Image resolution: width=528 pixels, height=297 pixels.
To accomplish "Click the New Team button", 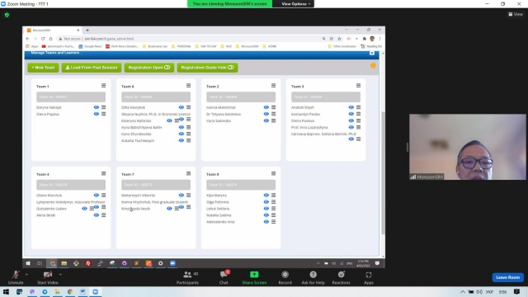I will click(43, 68).
